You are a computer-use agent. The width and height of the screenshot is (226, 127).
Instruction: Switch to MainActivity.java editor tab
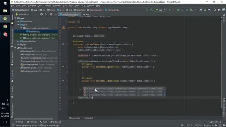pyautogui.click(x=70, y=14)
